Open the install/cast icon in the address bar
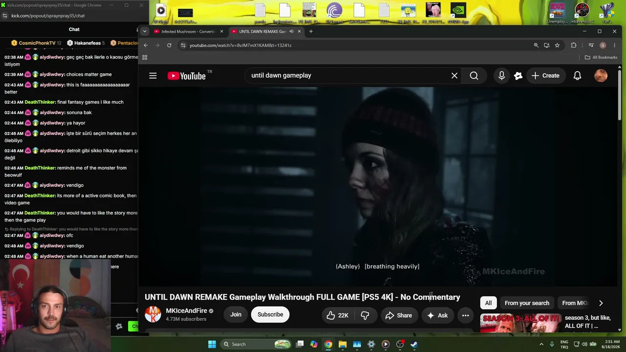 [547, 45]
